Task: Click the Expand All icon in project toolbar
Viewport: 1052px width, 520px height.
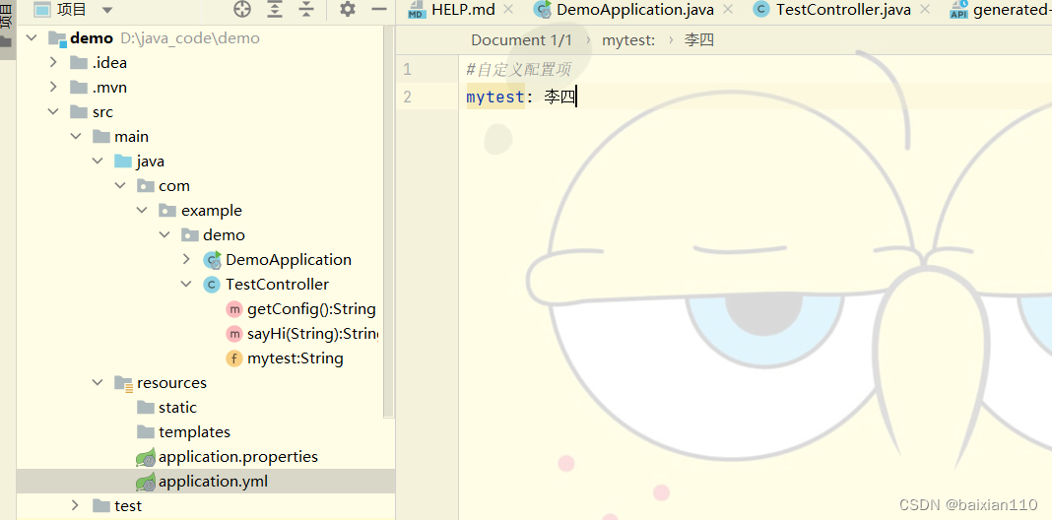Action: [275, 10]
